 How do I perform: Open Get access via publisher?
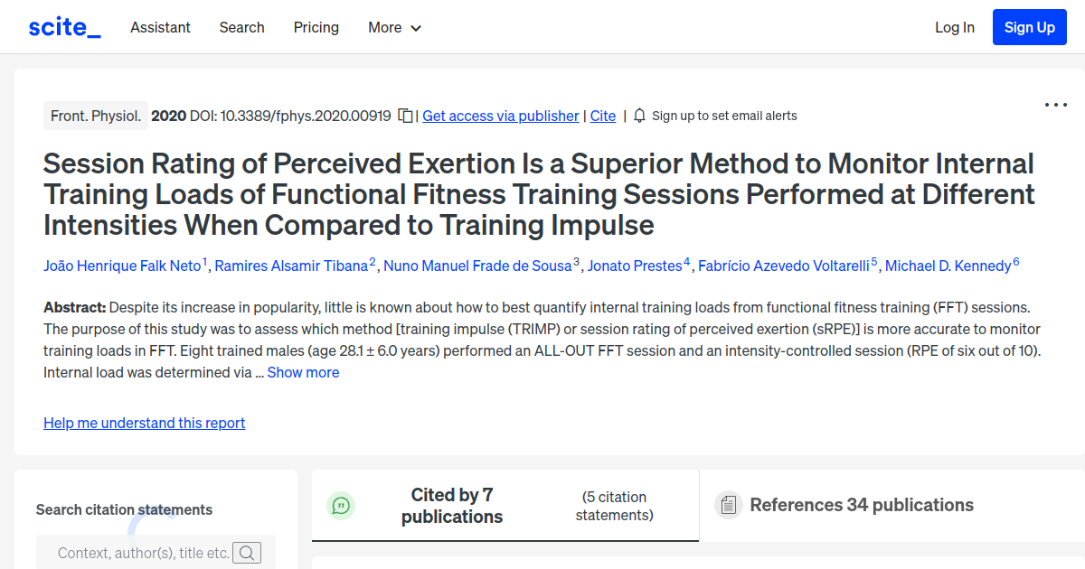pyautogui.click(x=500, y=116)
